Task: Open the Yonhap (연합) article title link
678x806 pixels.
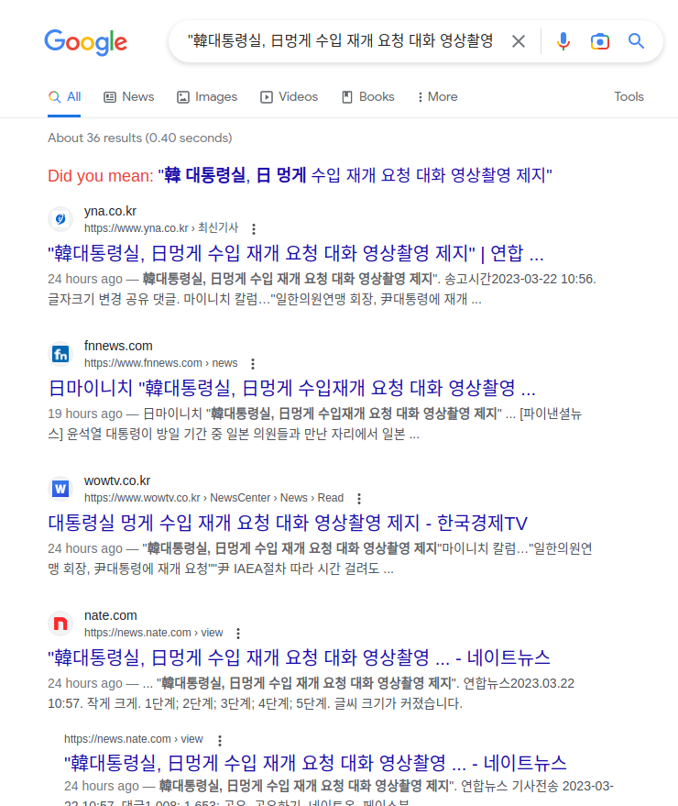Action: coord(295,253)
